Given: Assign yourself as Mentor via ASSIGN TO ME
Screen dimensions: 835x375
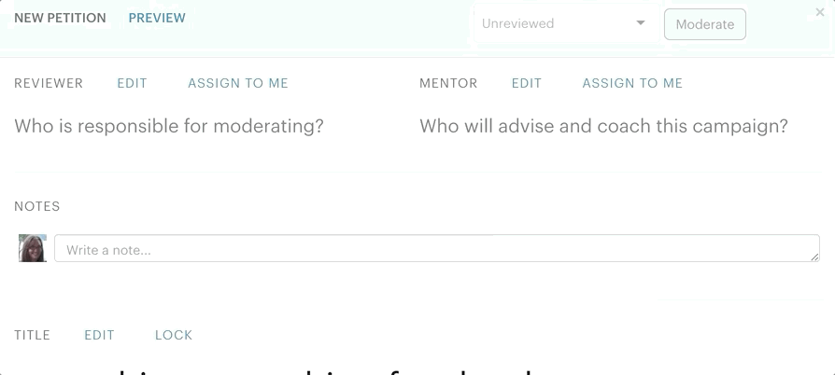Looking at the screenshot, I should [632, 83].
